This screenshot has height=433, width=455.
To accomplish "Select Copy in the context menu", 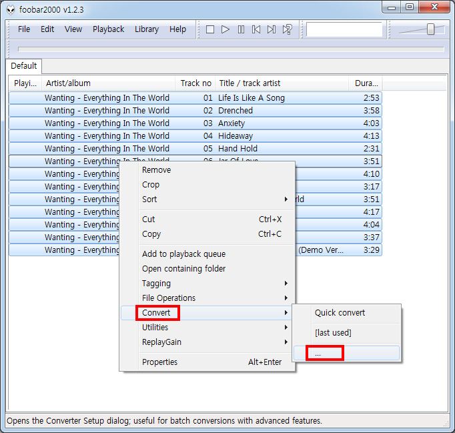I will [x=207, y=234].
